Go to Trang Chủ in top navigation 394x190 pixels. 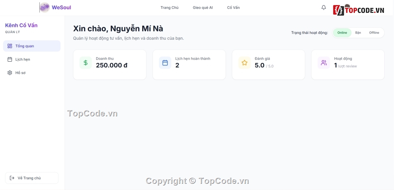click(x=169, y=7)
